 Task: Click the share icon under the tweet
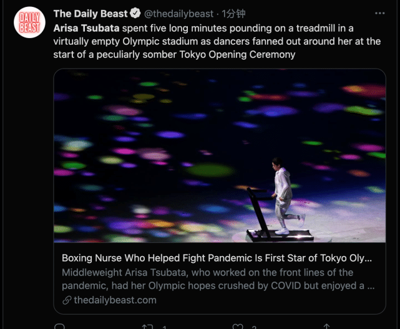(x=326, y=326)
